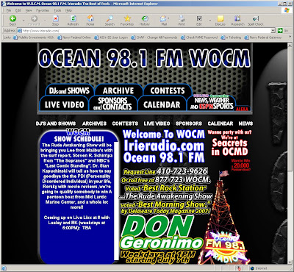Open the View menu

[x=29, y=10]
